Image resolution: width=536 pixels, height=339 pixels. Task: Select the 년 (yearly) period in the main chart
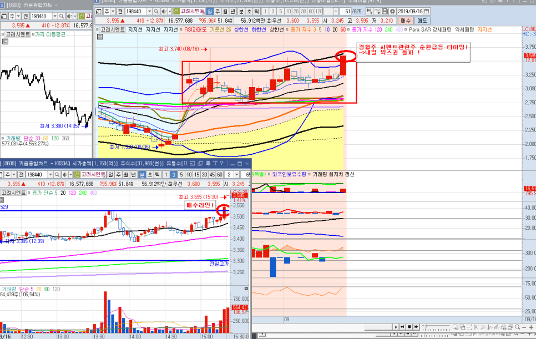tap(232, 11)
